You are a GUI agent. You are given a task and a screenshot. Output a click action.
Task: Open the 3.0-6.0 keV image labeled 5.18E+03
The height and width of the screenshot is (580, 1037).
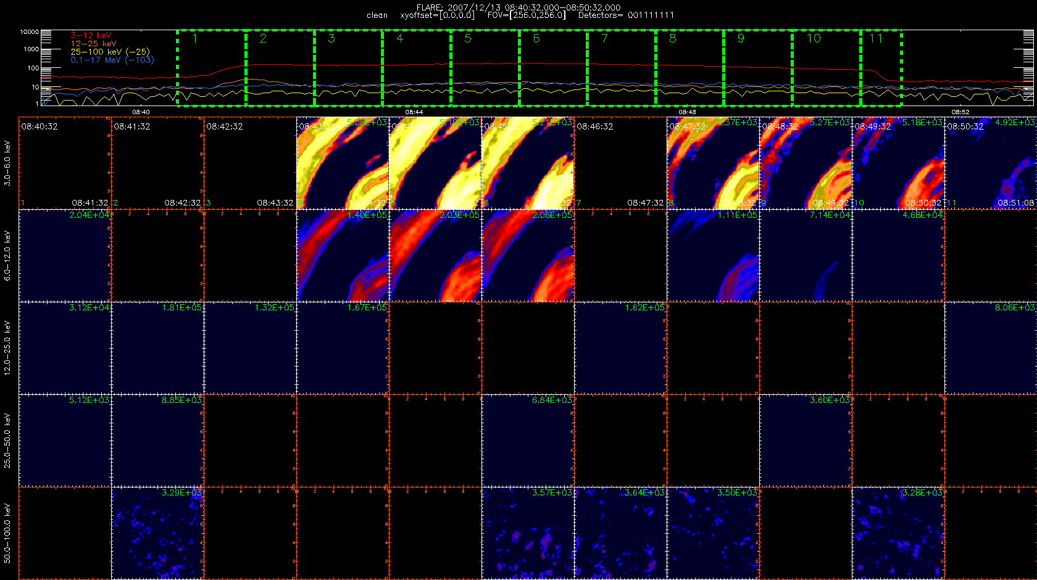[898, 163]
